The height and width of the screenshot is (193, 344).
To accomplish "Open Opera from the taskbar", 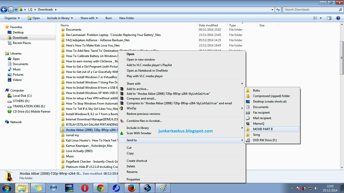I will 85,188.
